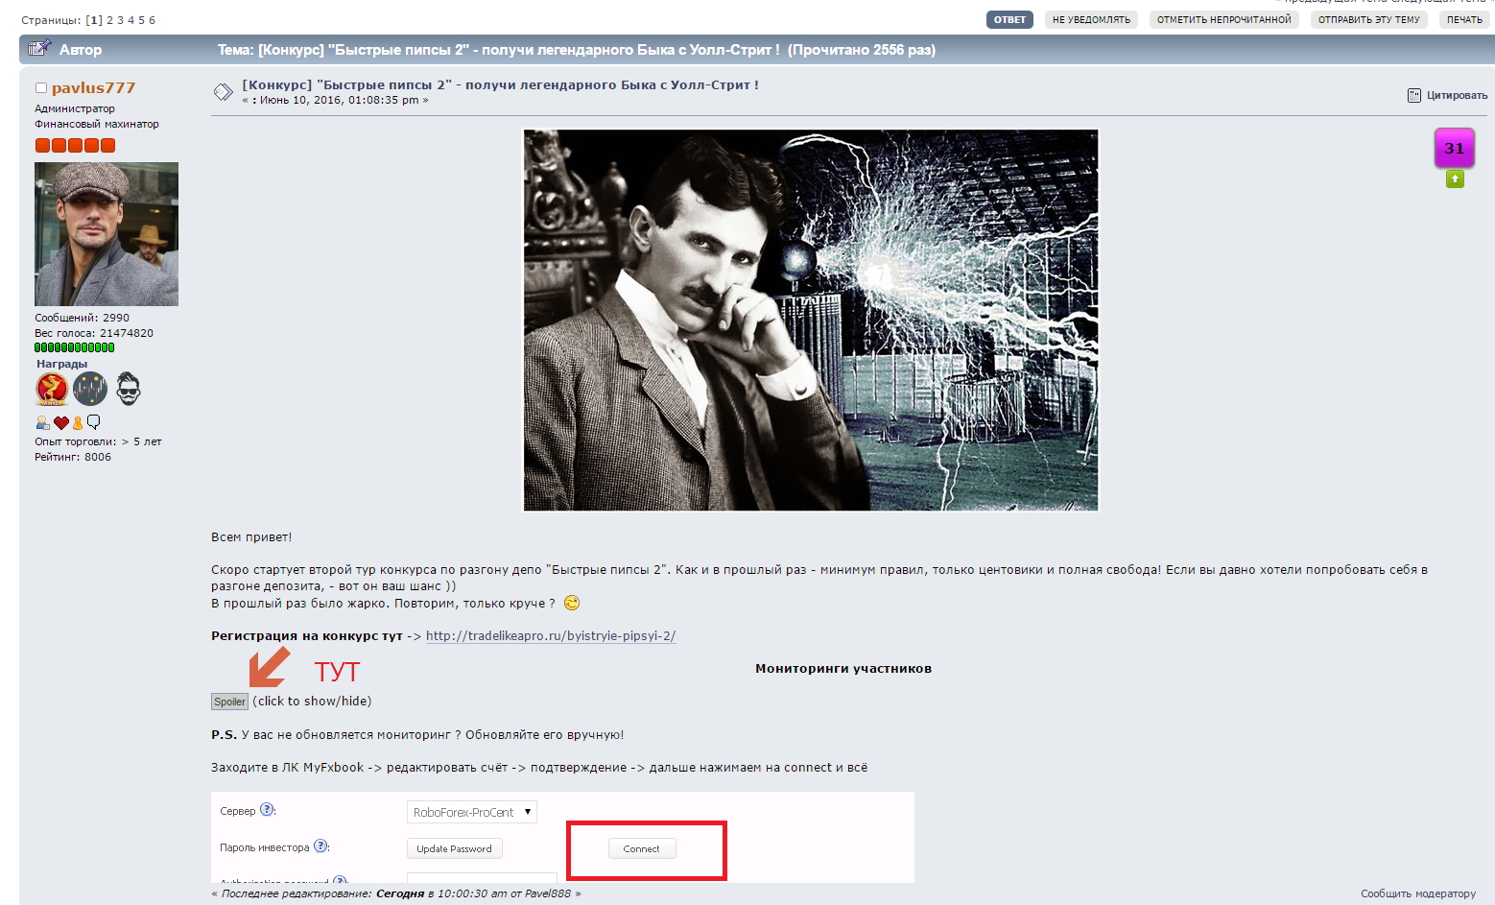The width and height of the screenshot is (1495, 905).
Task: Click the golden Pegasus winner award badge
Action: [52, 389]
